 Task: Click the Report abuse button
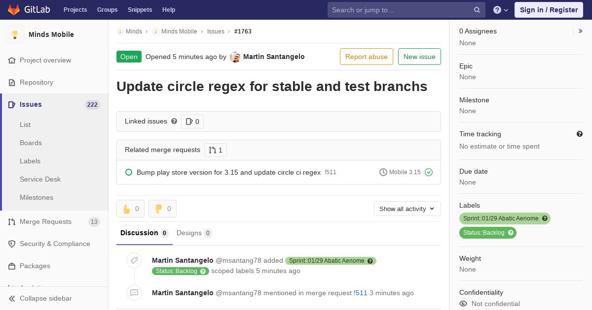coord(366,57)
